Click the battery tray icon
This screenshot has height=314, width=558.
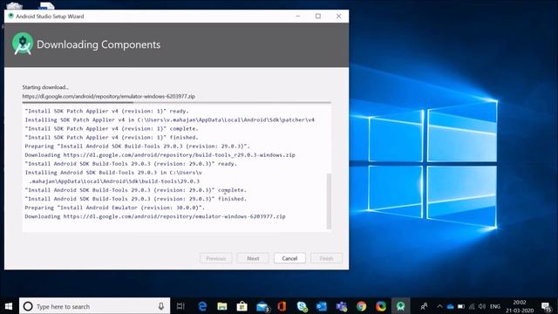pos(461,306)
